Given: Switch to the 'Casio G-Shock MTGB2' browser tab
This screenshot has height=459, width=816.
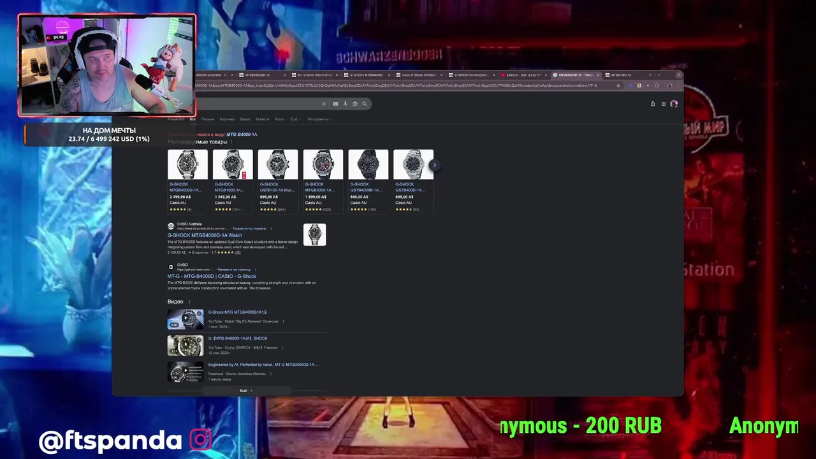Looking at the screenshot, I should pos(419,75).
